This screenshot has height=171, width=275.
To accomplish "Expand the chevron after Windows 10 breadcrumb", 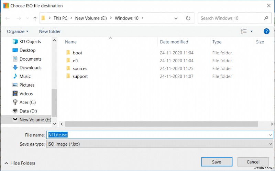I will (142, 18).
